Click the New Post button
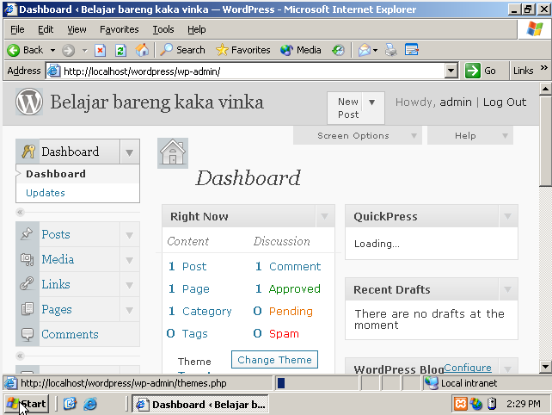This screenshot has width=552, height=415. click(x=348, y=108)
